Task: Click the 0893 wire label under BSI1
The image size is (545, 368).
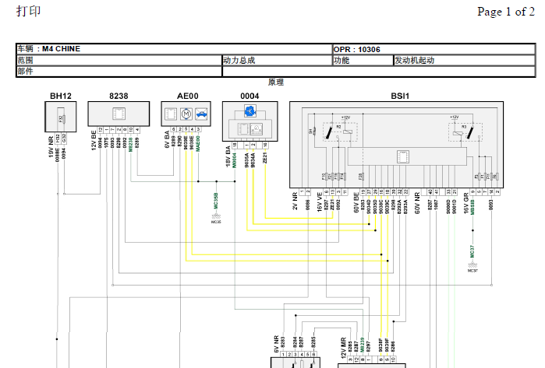Action: (491, 205)
